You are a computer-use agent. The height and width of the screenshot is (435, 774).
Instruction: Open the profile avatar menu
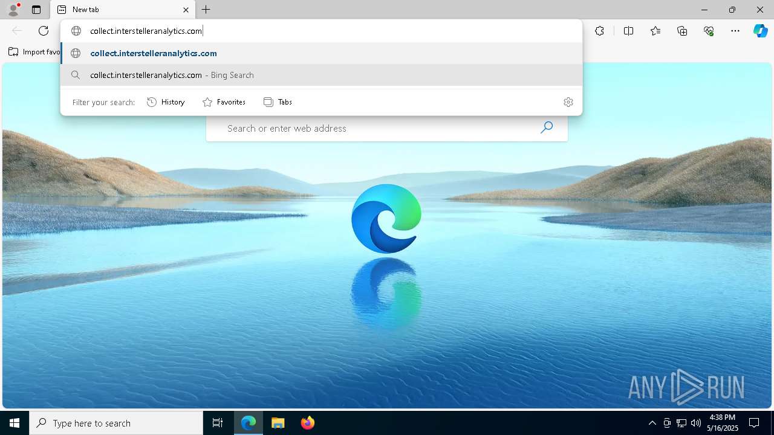pos(13,9)
